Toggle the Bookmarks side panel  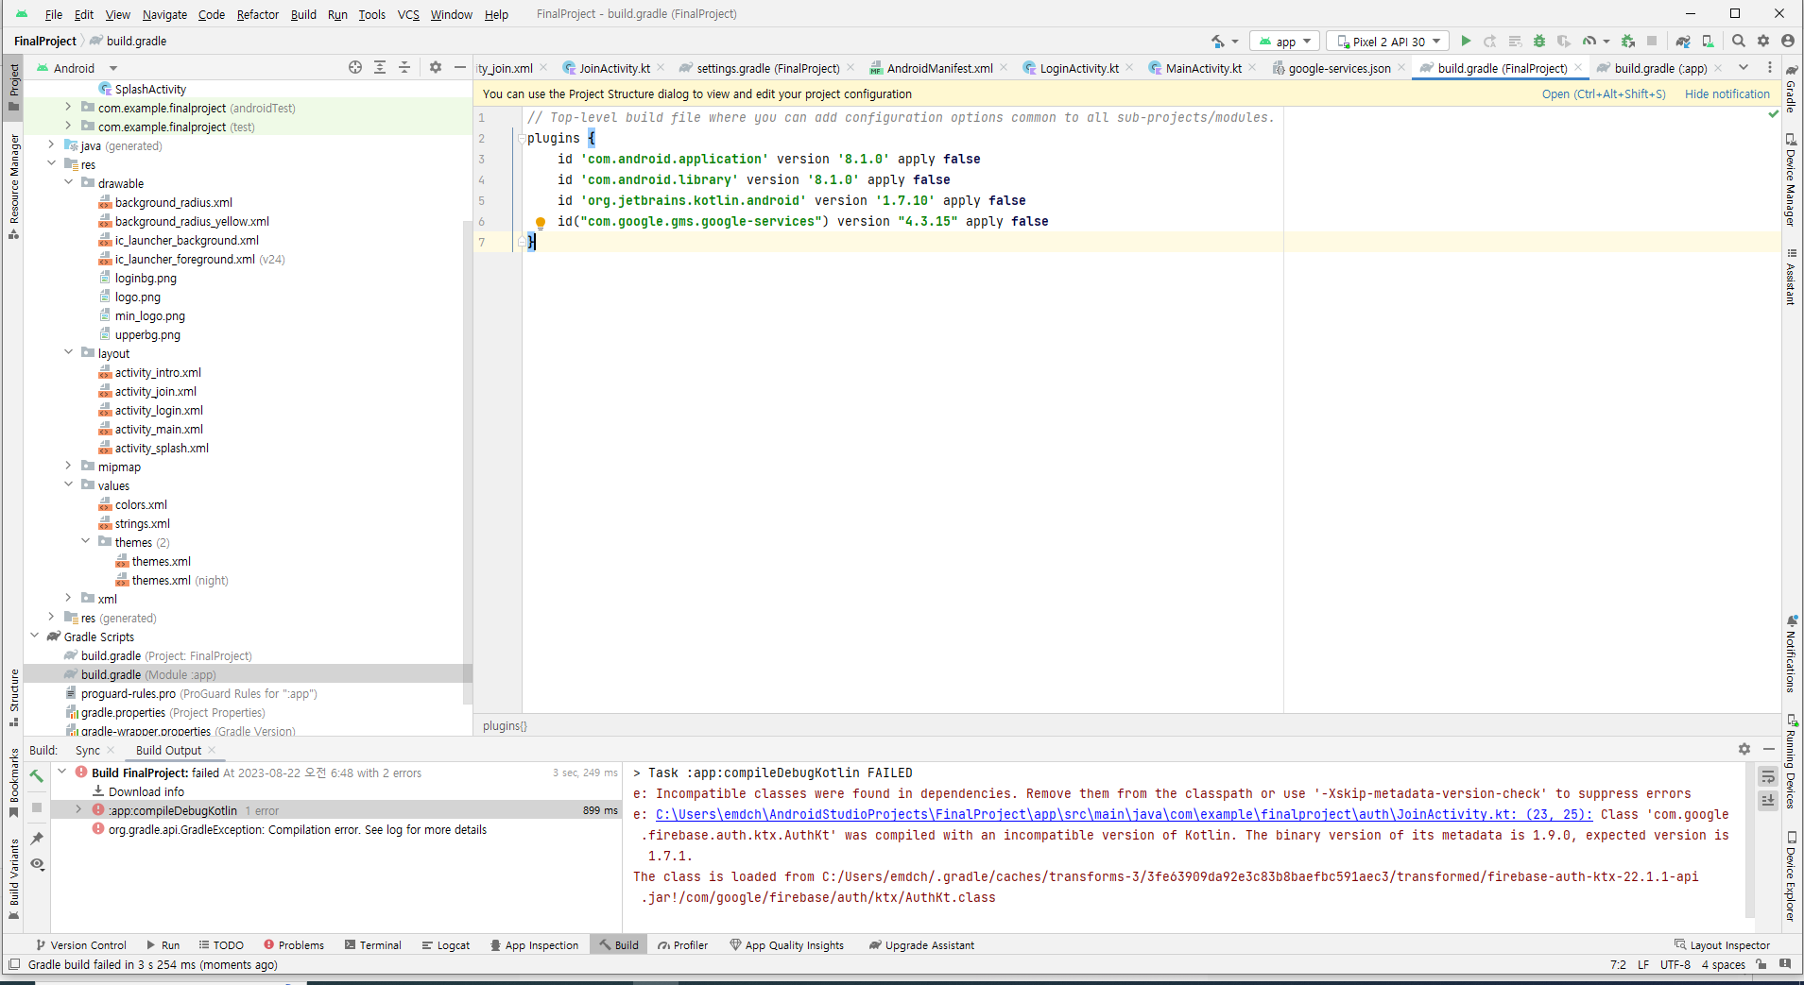coord(13,782)
